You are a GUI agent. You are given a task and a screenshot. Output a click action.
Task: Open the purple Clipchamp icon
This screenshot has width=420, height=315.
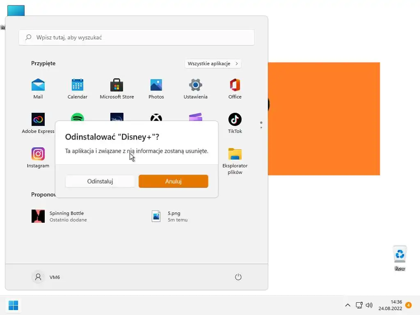[x=196, y=117]
